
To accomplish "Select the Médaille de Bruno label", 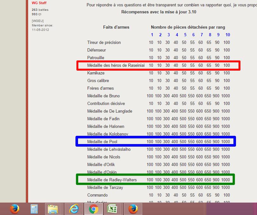I will click(x=104, y=96).
